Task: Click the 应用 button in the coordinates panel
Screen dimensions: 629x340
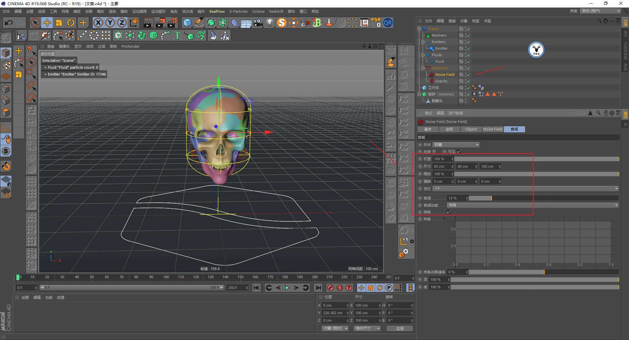Action: (x=399, y=328)
